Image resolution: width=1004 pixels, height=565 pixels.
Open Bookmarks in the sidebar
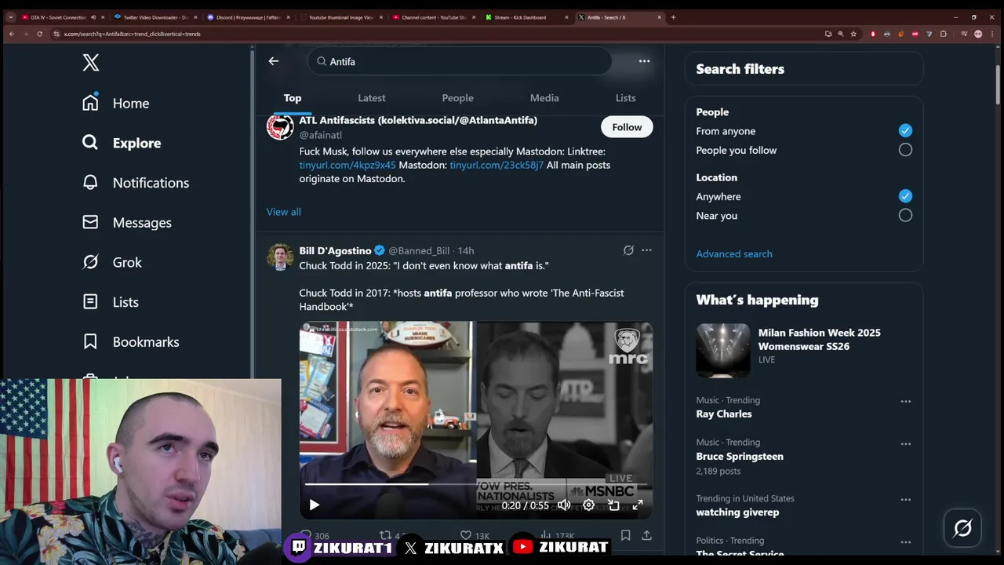(131, 342)
